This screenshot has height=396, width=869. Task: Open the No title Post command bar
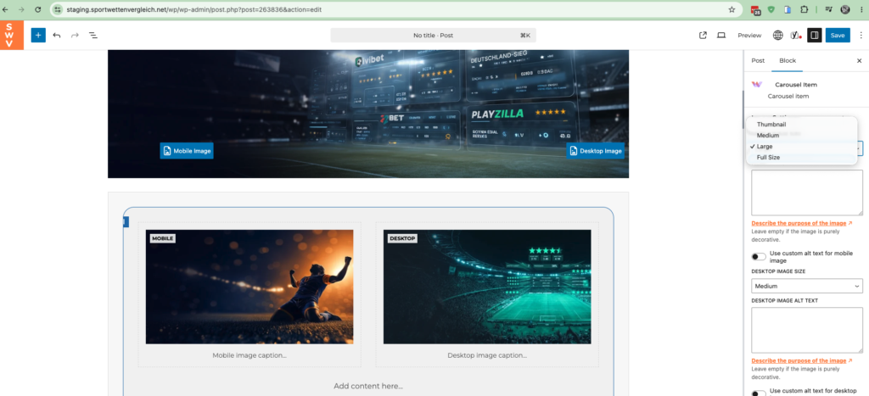click(433, 36)
